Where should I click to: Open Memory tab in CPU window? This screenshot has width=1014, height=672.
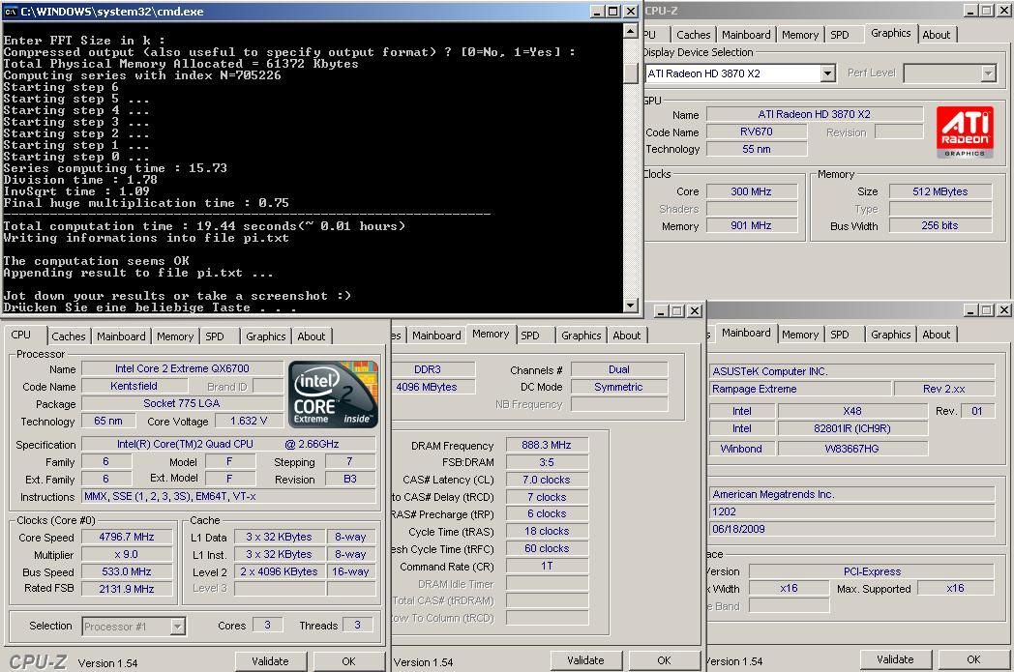(x=174, y=336)
